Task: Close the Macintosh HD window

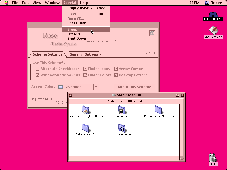Action: click(x=70, y=95)
